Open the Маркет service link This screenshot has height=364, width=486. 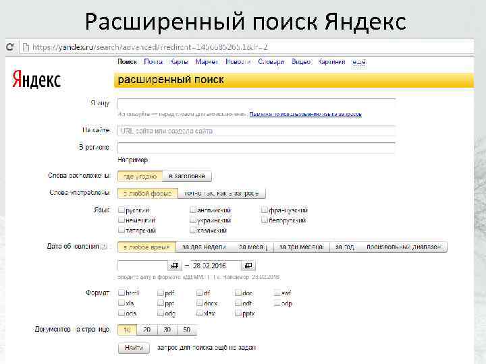[x=207, y=61]
